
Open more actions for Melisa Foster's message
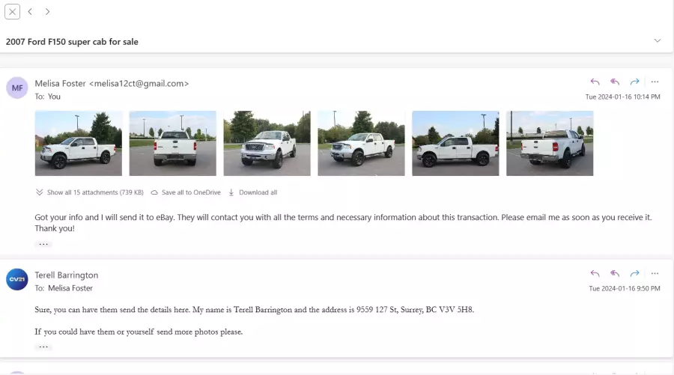pos(655,82)
